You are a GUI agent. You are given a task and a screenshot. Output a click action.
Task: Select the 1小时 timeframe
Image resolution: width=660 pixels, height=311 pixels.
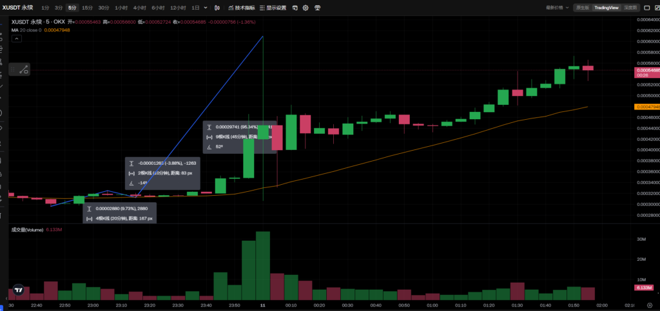click(x=121, y=8)
